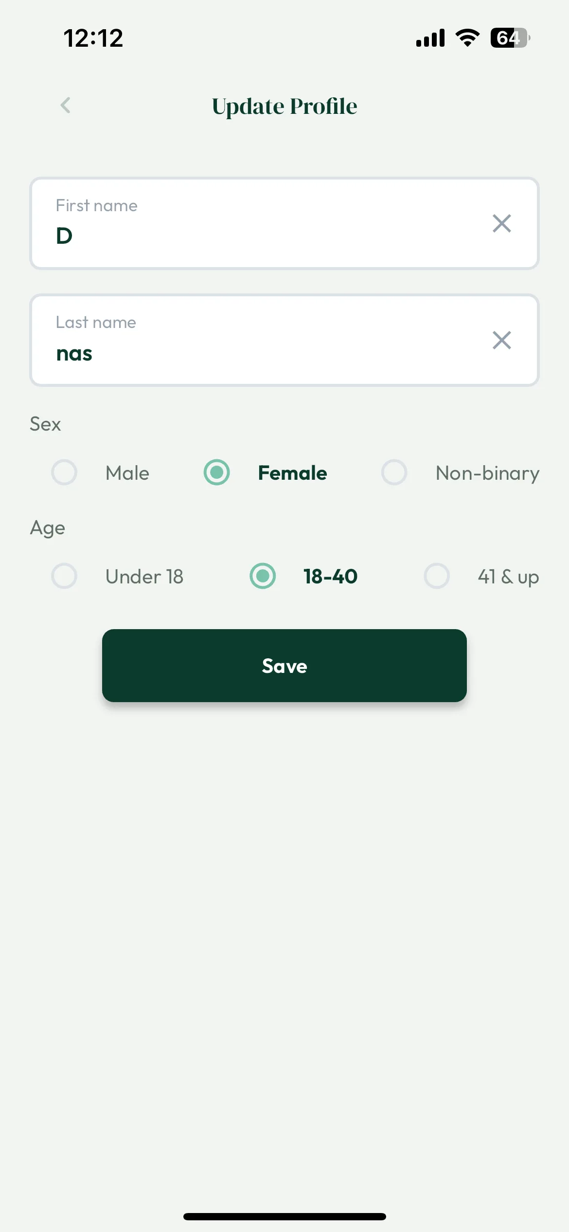Tap the Male label text
The image size is (569, 1232).
click(127, 473)
